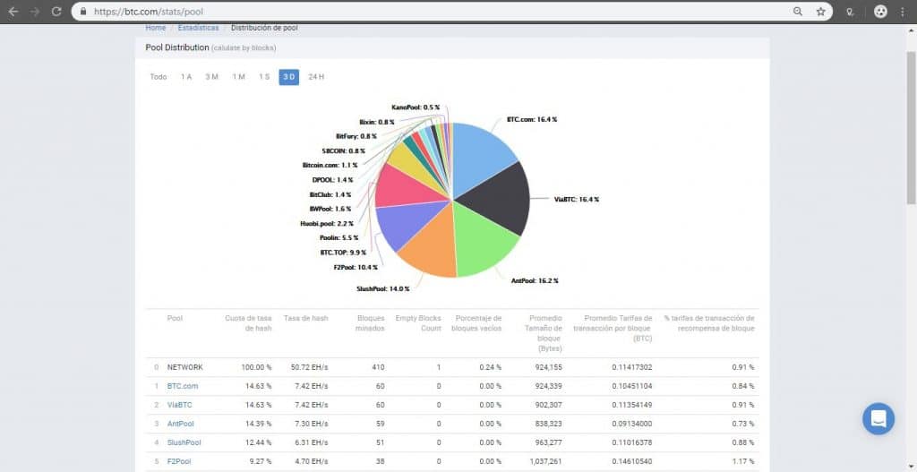Open the AntPool pool link in table
917x472 pixels.
181,424
